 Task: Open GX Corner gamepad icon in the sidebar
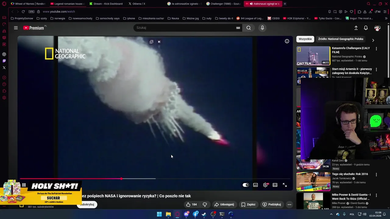tap(4, 18)
